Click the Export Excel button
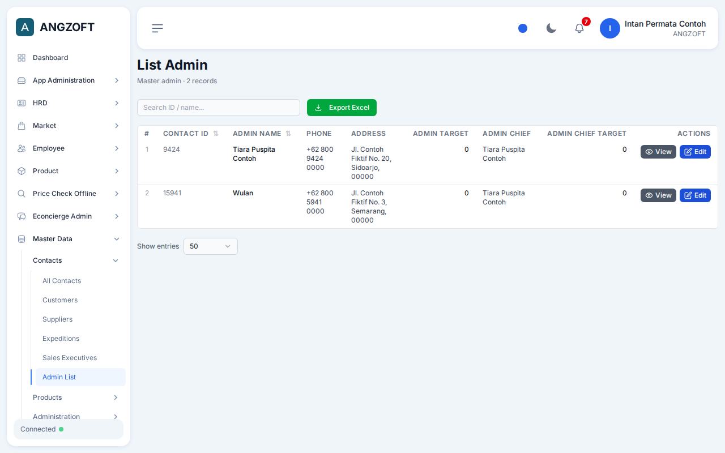 pyautogui.click(x=342, y=108)
